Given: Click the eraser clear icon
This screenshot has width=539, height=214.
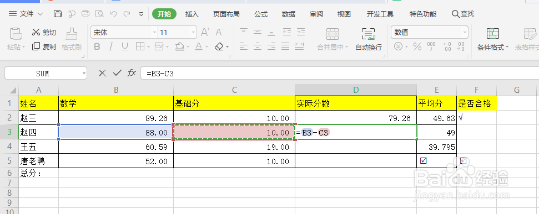Looking at the screenshot, I should pos(219,46).
